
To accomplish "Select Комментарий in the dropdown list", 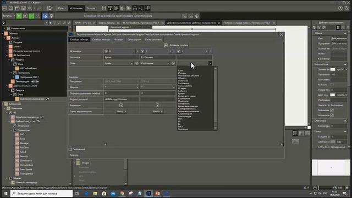I will click(185, 114).
